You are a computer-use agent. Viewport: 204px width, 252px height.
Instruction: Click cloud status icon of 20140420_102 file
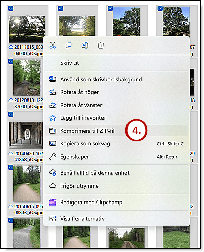pos(11,154)
